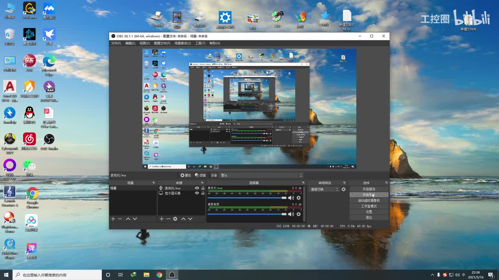The image size is (499, 280).
Task: Pop out the 转场特效 dock panel
Action: tap(344, 183)
